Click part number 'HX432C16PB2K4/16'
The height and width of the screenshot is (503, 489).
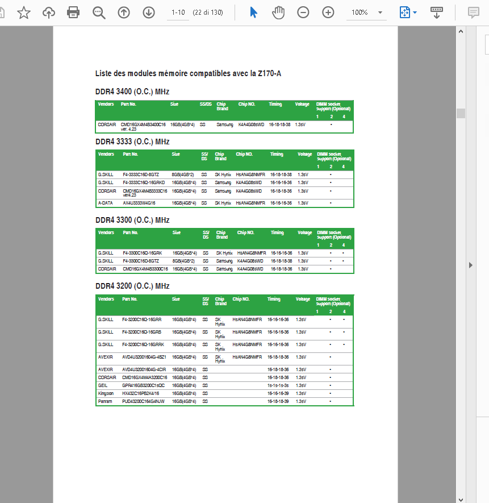click(140, 393)
